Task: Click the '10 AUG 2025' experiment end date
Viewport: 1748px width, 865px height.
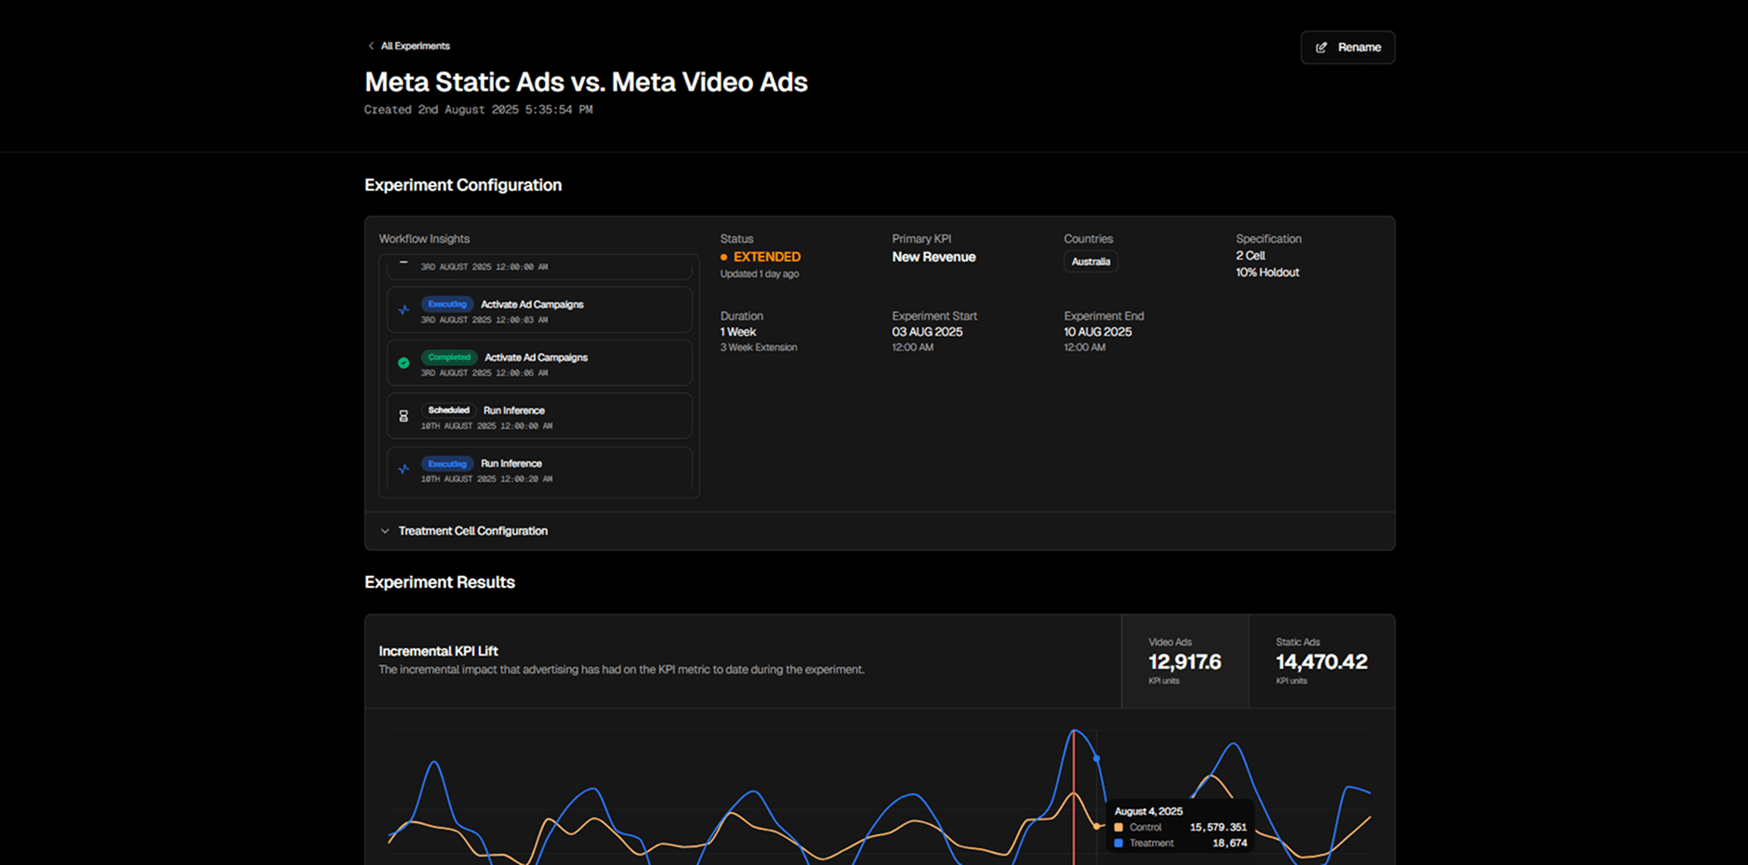Action: pos(1098,332)
